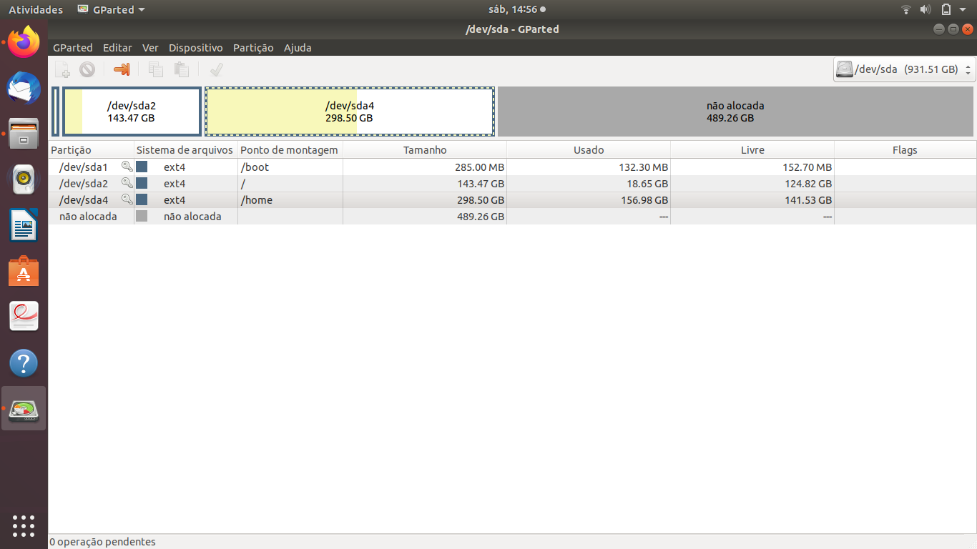This screenshot has width=977, height=549.
Task: Open Firefox from the dock
Action: tap(24, 42)
